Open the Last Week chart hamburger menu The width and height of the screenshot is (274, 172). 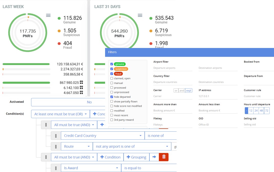click(48, 15)
